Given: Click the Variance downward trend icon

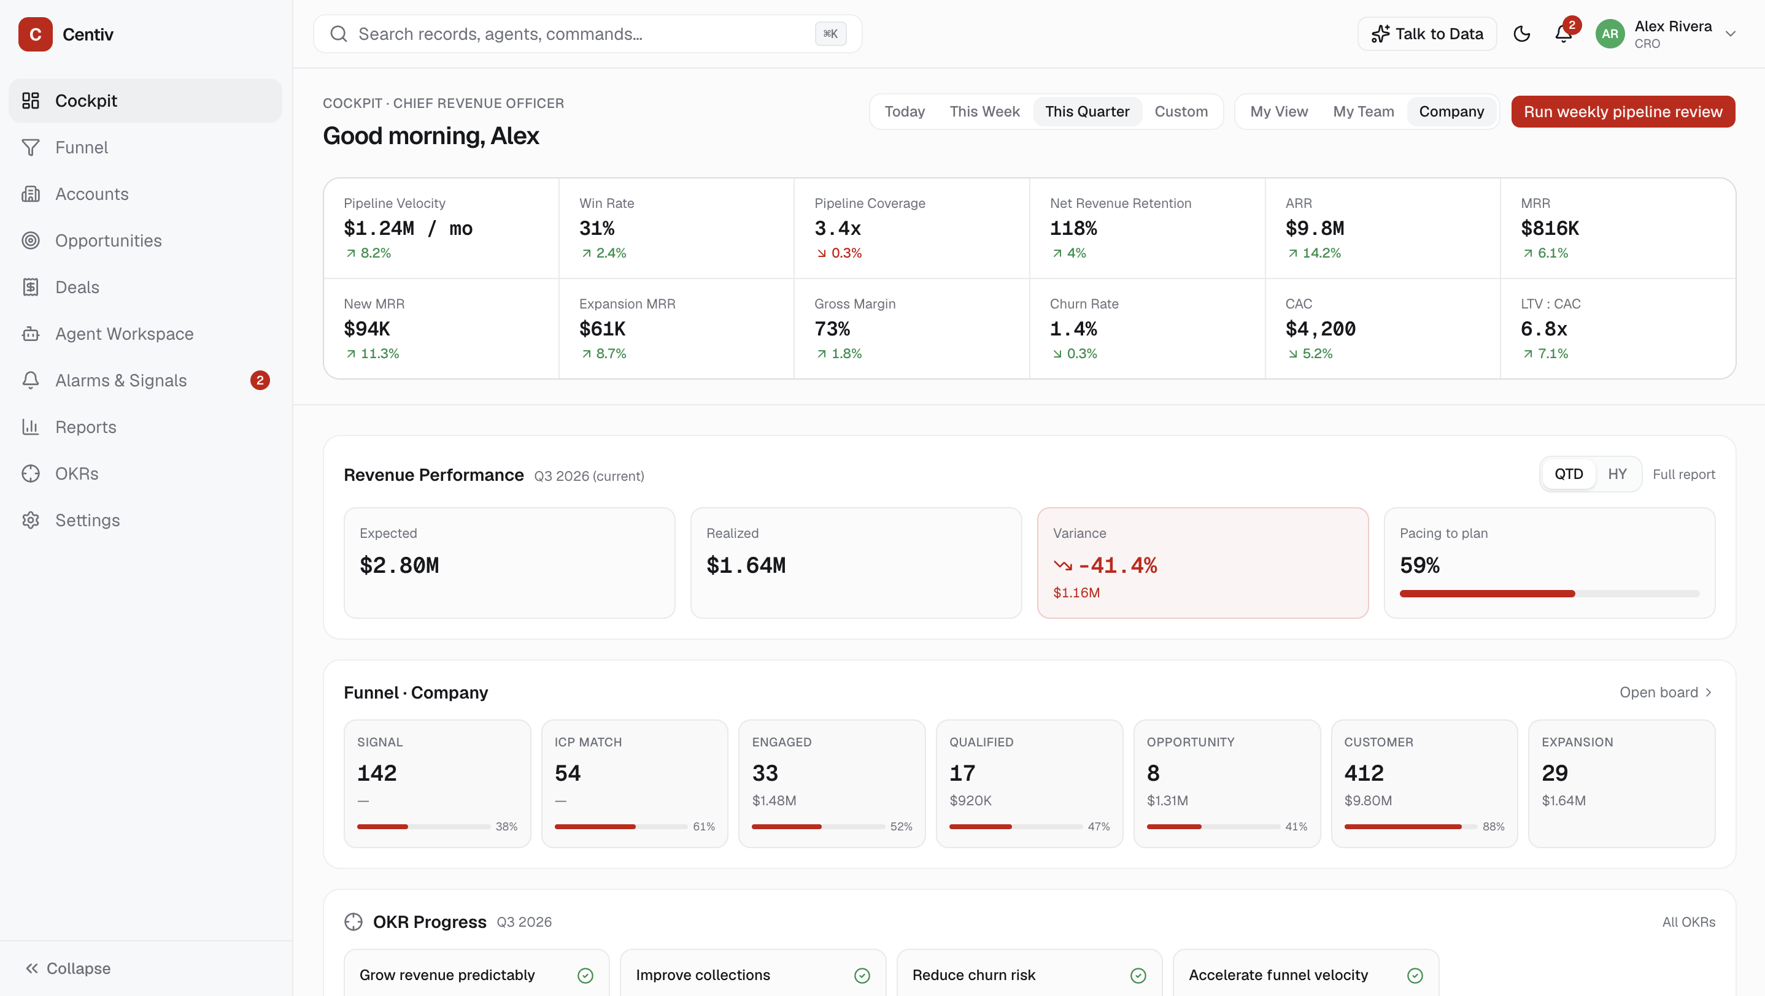Looking at the screenshot, I should pyautogui.click(x=1063, y=565).
